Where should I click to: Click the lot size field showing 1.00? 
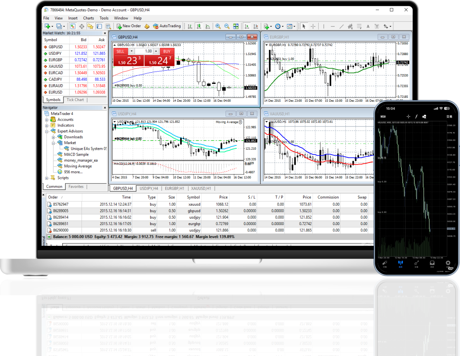(x=146, y=51)
